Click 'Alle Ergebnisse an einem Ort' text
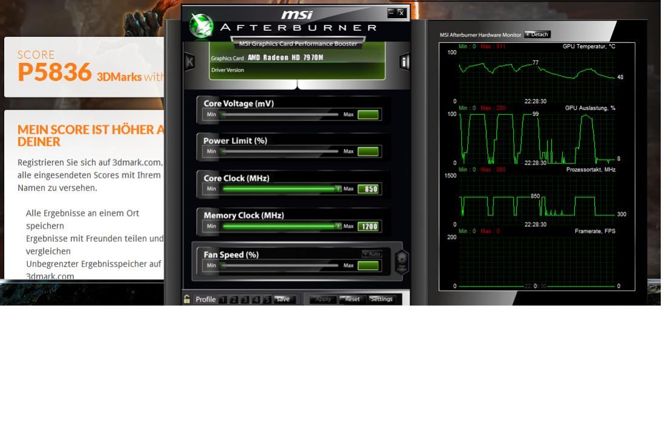Screen dimensions: 665x433 tap(82, 213)
